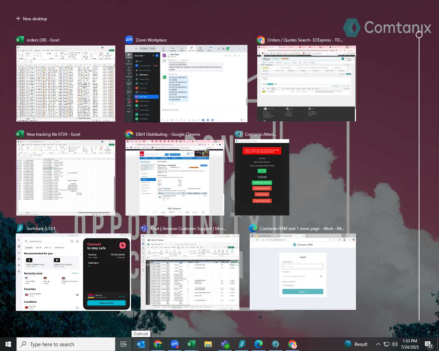The image size is (439, 351).
Task: Click the 'orders (36) - Excel' title label
Action: pyautogui.click(x=43, y=40)
